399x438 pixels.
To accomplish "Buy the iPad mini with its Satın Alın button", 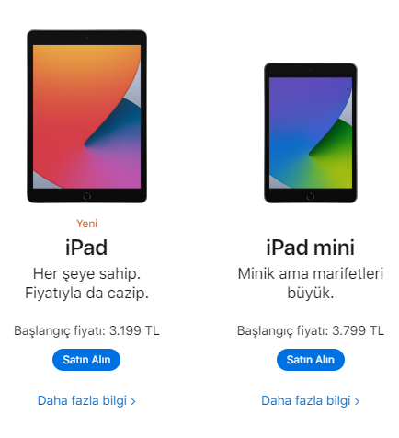I will click(x=311, y=360).
